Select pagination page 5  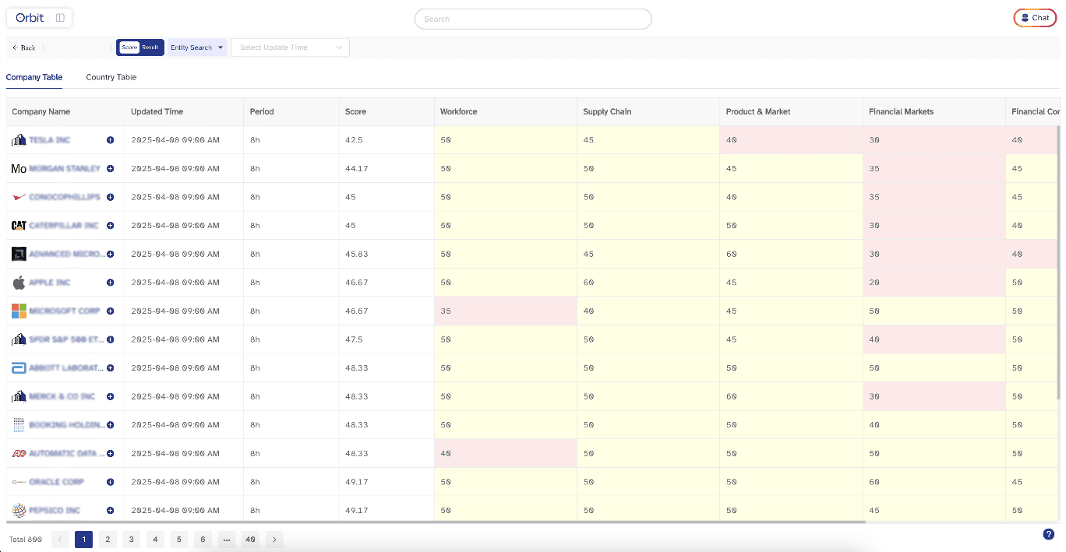coord(179,539)
